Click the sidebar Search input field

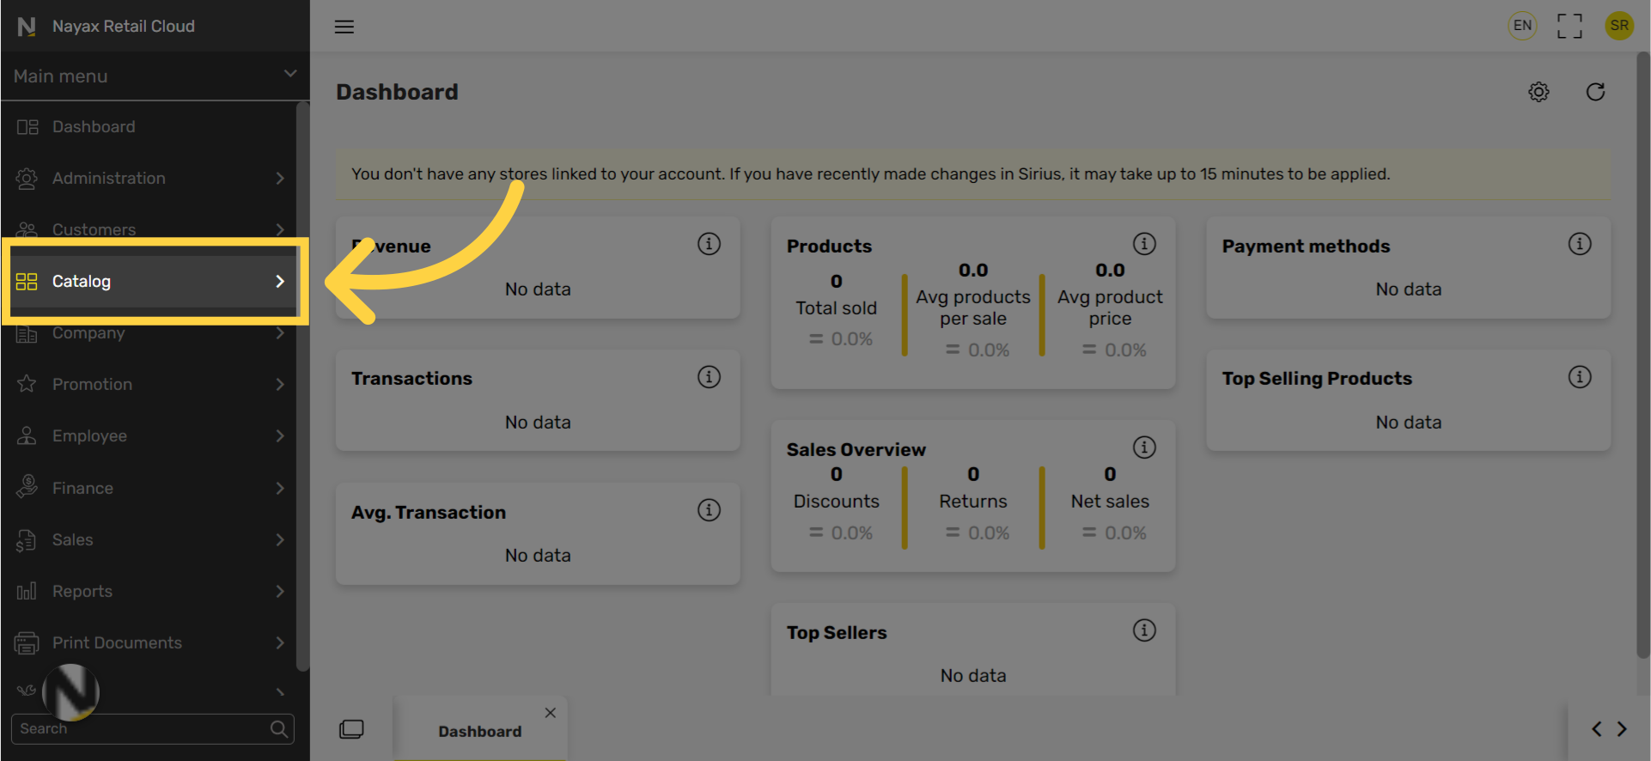[153, 729]
